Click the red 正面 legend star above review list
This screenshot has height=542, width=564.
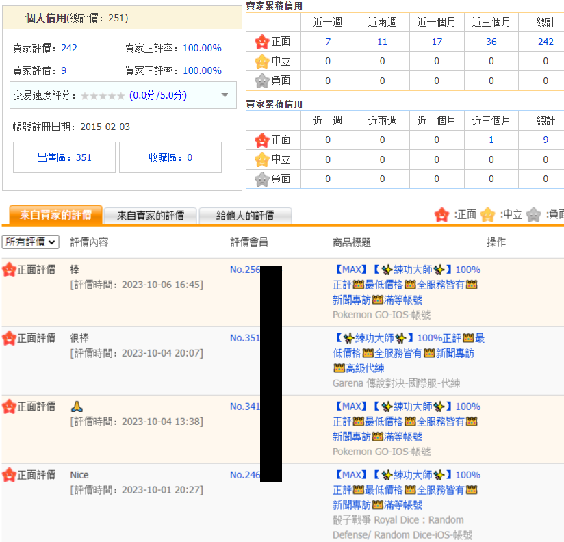coord(442,215)
